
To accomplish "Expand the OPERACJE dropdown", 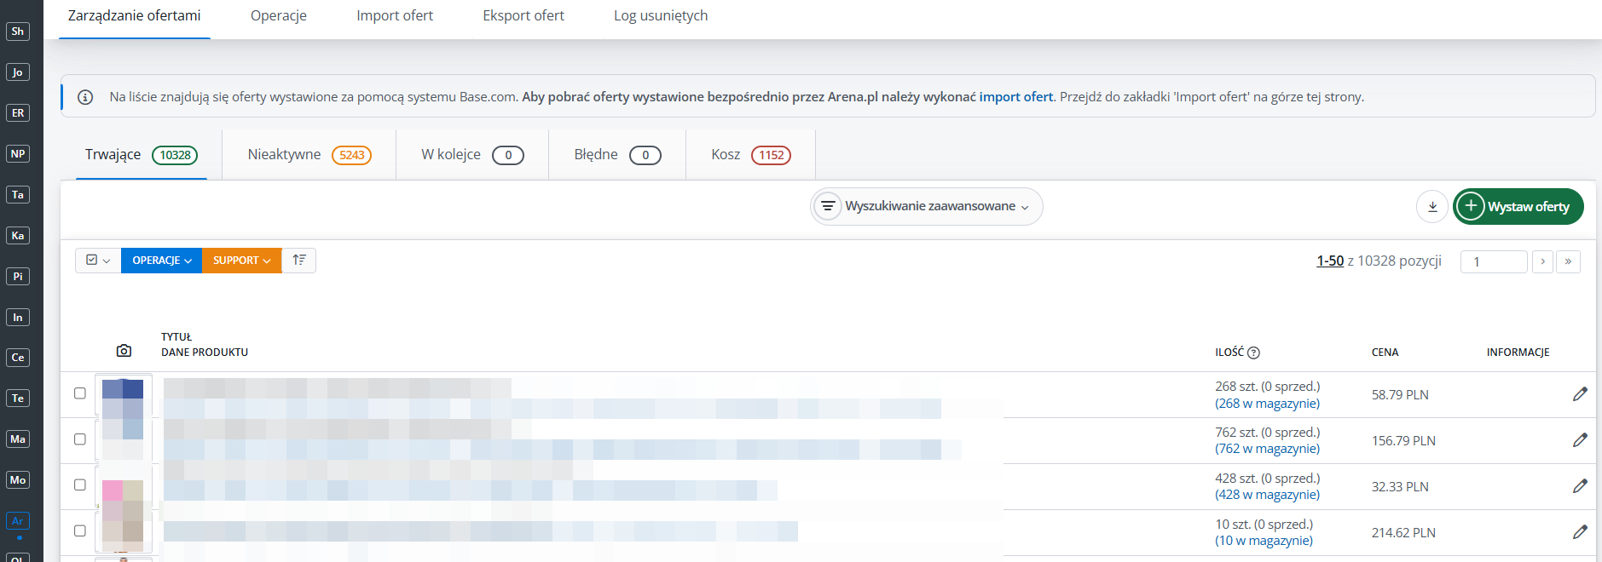I will (161, 261).
